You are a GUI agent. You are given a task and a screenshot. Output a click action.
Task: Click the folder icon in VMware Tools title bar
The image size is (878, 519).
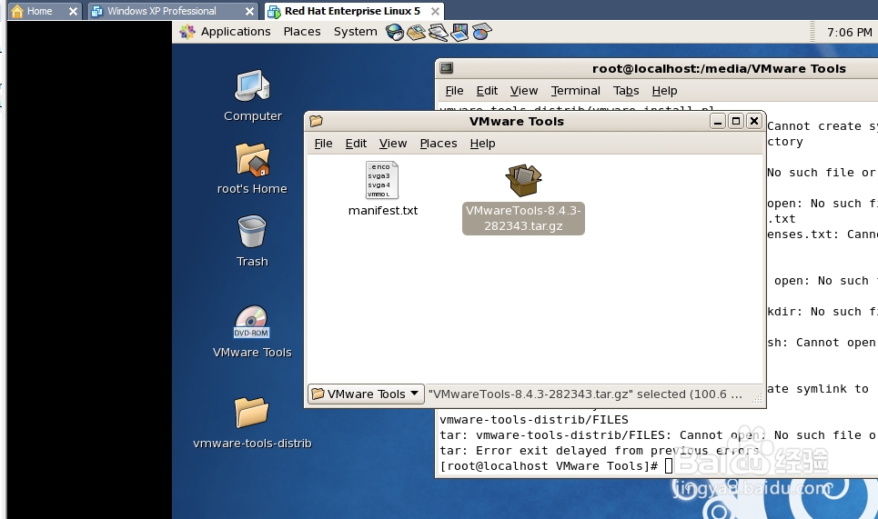tap(317, 121)
